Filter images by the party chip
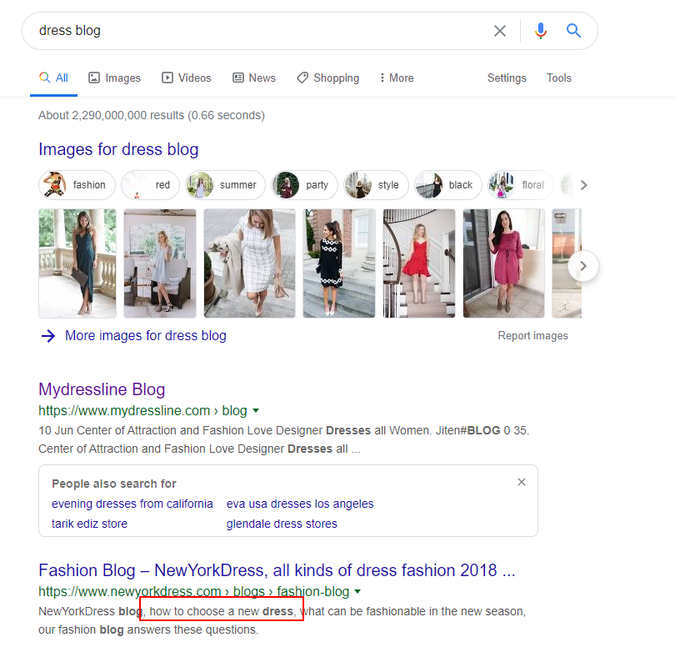 [x=304, y=185]
